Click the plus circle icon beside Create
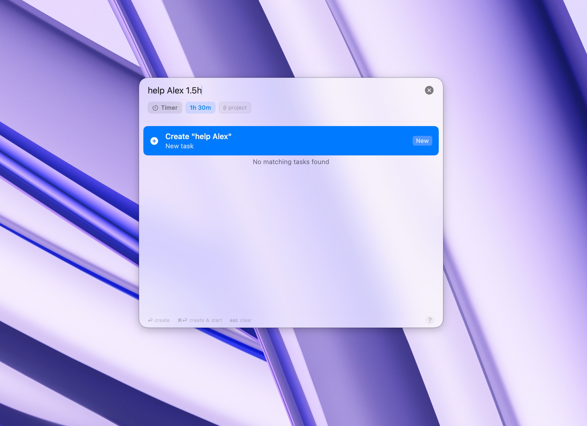Screen dimensions: 587x426 [154, 141]
